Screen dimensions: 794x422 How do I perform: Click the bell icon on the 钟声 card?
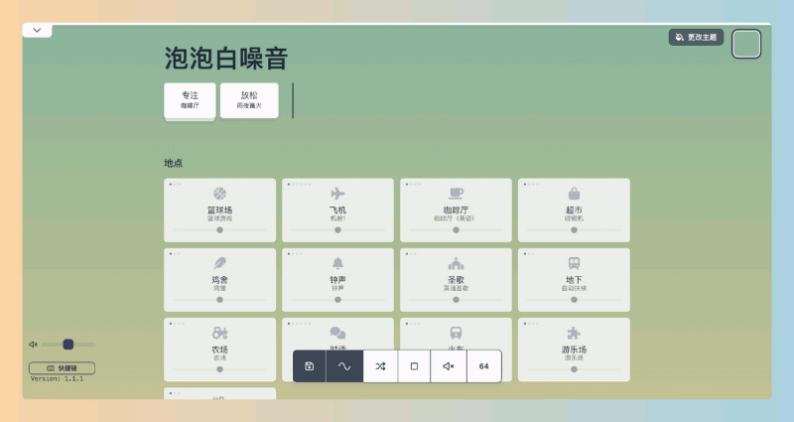337,263
